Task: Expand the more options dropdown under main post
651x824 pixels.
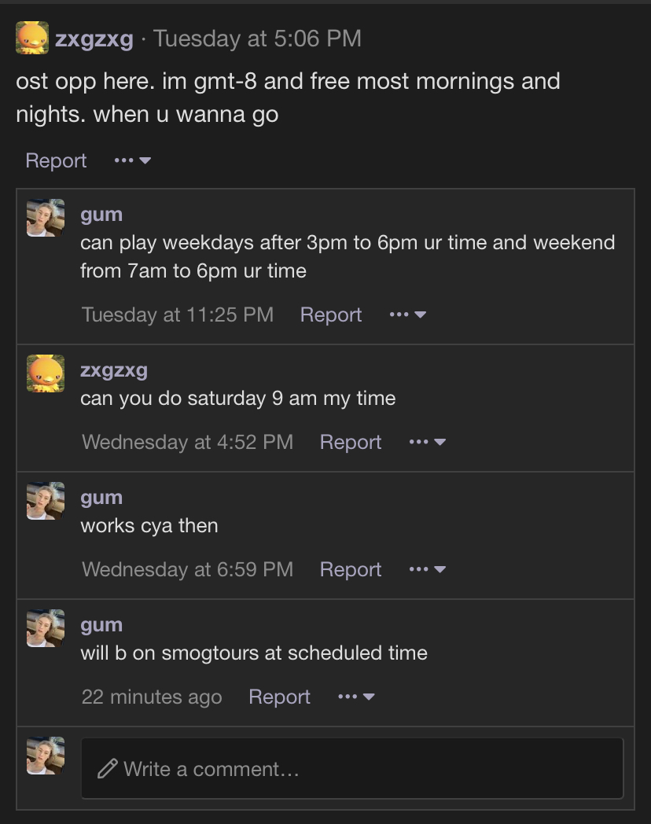Action: click(x=133, y=160)
